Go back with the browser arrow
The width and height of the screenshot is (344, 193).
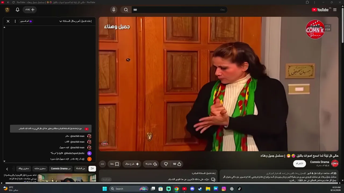(8, 2)
